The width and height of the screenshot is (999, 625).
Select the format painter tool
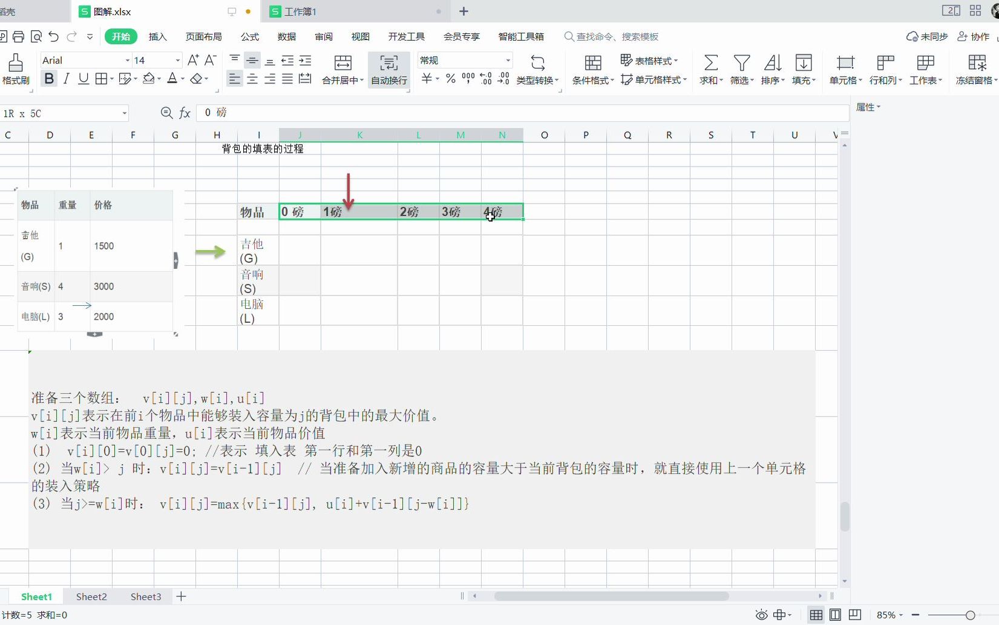[16, 68]
